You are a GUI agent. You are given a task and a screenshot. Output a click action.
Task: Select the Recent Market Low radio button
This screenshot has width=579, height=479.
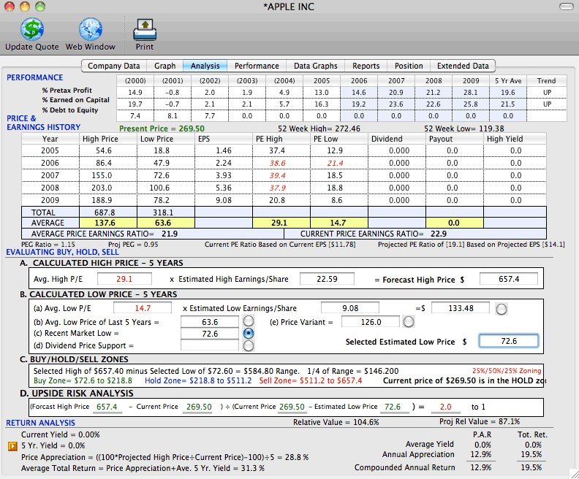pos(249,334)
